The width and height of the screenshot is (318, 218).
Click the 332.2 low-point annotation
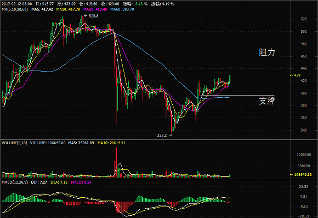162,135
